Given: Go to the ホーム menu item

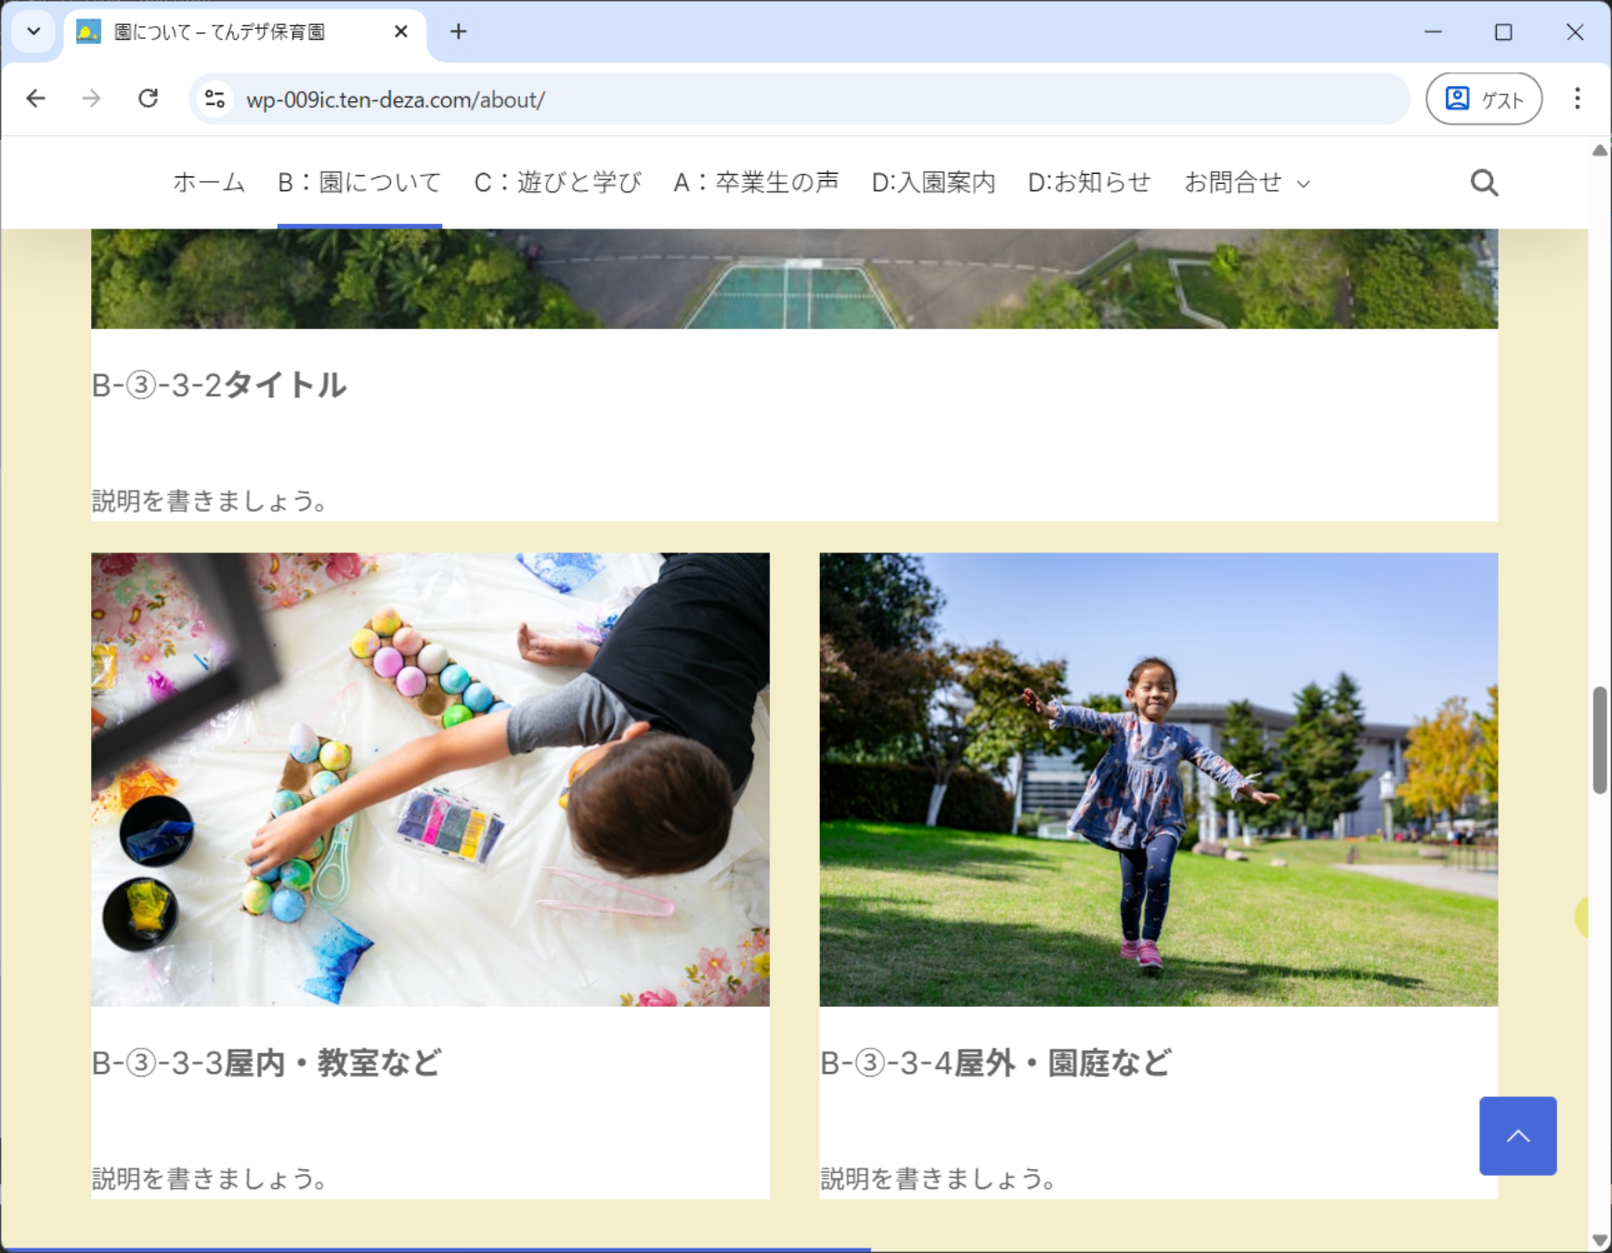Looking at the screenshot, I should (209, 183).
